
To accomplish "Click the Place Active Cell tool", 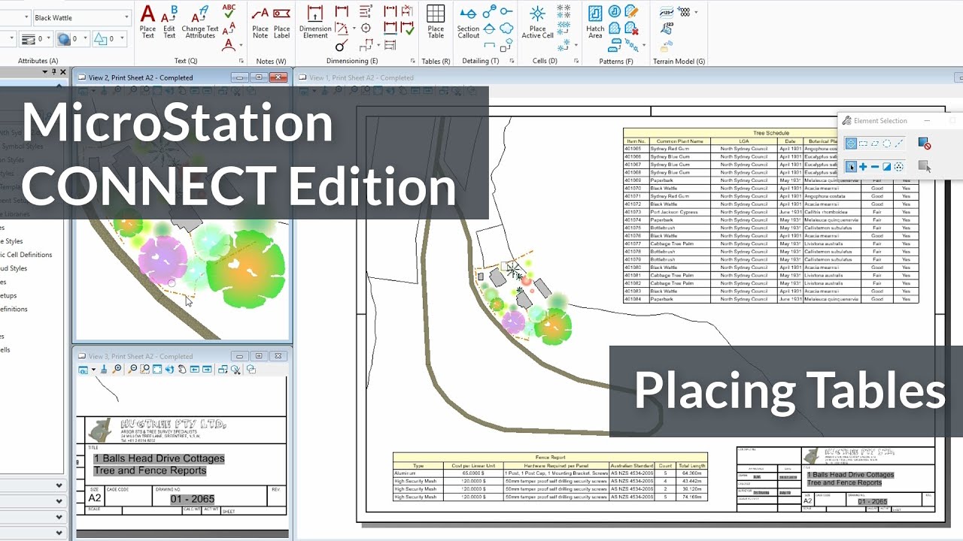I will [537, 21].
